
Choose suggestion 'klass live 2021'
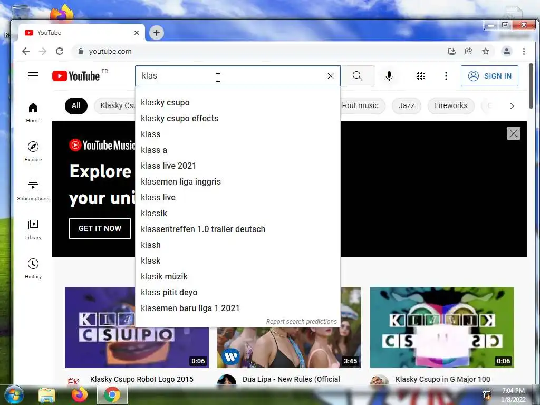click(238, 166)
